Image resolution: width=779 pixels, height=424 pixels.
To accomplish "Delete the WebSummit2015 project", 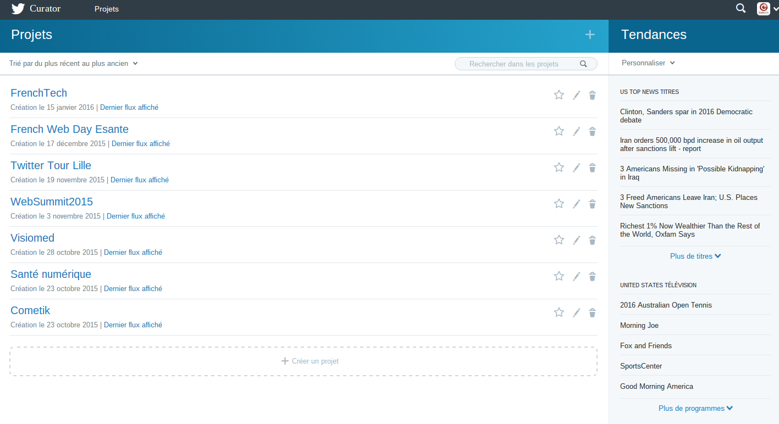I will point(592,204).
